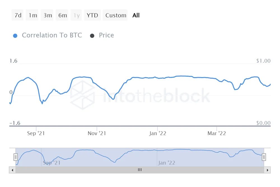This screenshot has height=187, width=280.
Task: Select the All time range
Action: pyautogui.click(x=136, y=15)
